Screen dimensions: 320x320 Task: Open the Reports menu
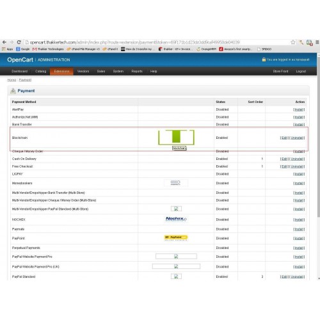point(137,71)
